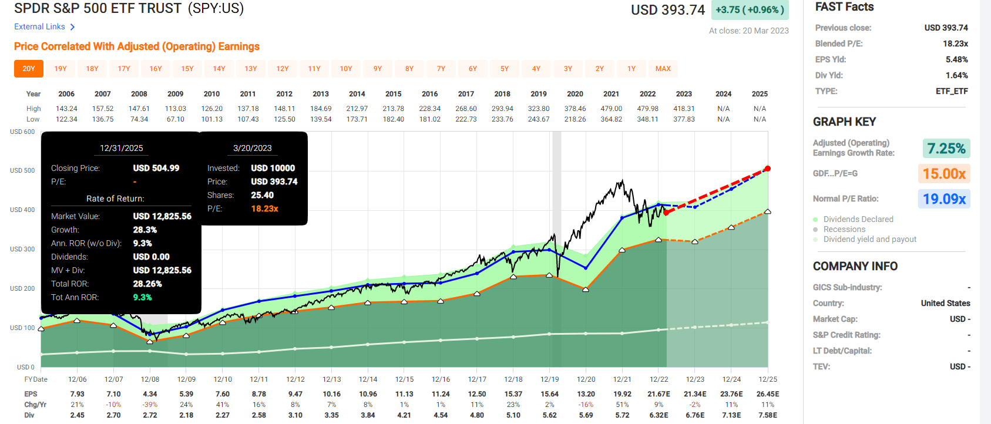Click EPS estimate 26.45E for 12/25
Viewport: 991px width, 424px height.
click(x=767, y=394)
